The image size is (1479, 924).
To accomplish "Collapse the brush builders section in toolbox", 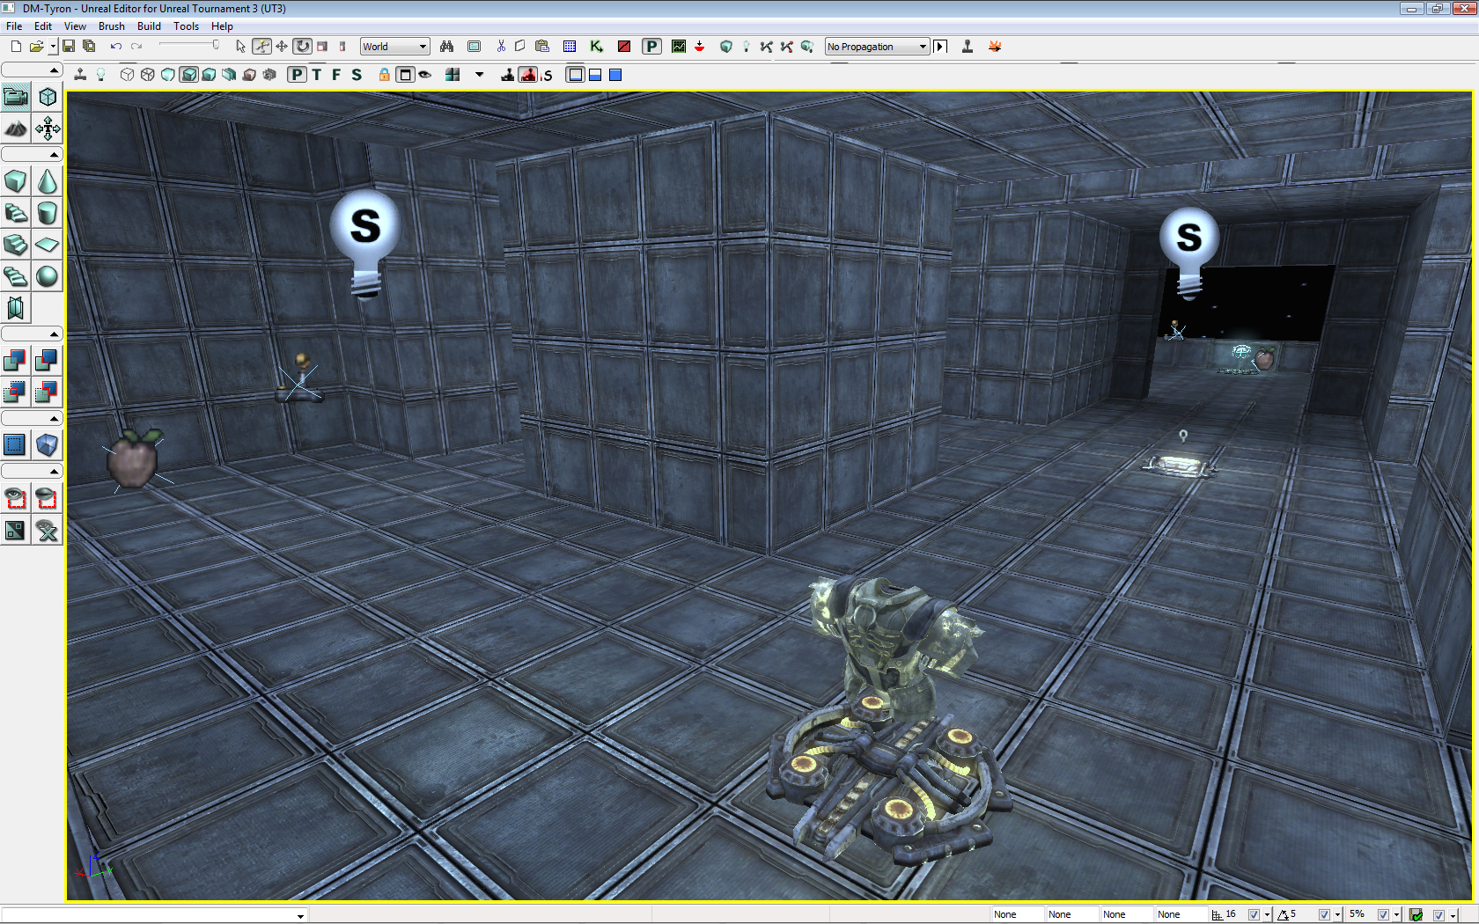I will [x=32, y=155].
